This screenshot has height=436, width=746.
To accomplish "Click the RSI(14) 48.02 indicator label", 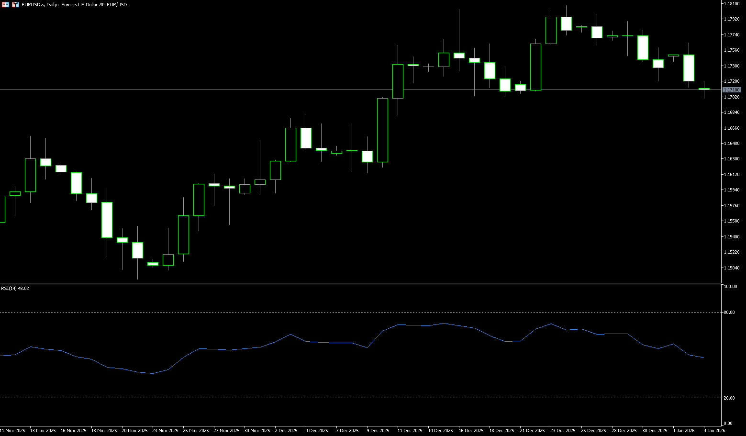I will [x=15, y=289].
